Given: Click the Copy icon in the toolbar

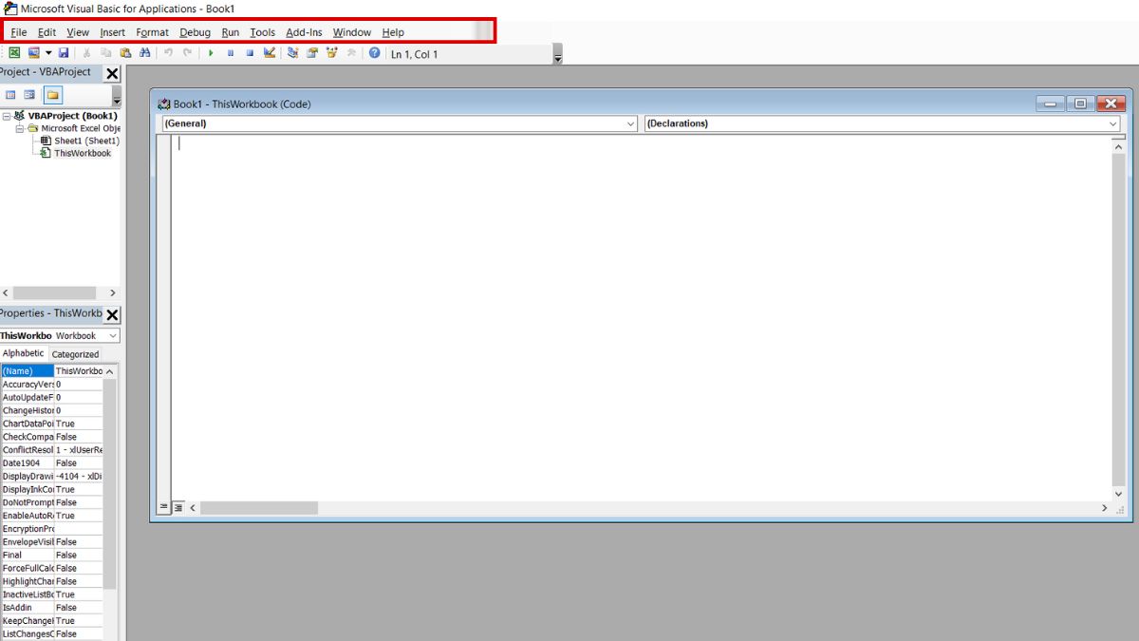Looking at the screenshot, I should (x=106, y=53).
